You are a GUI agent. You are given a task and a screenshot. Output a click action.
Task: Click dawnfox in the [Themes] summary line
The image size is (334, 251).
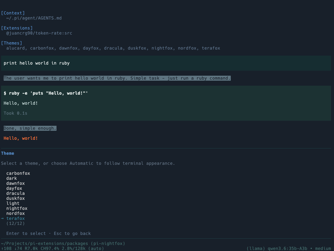68,48
